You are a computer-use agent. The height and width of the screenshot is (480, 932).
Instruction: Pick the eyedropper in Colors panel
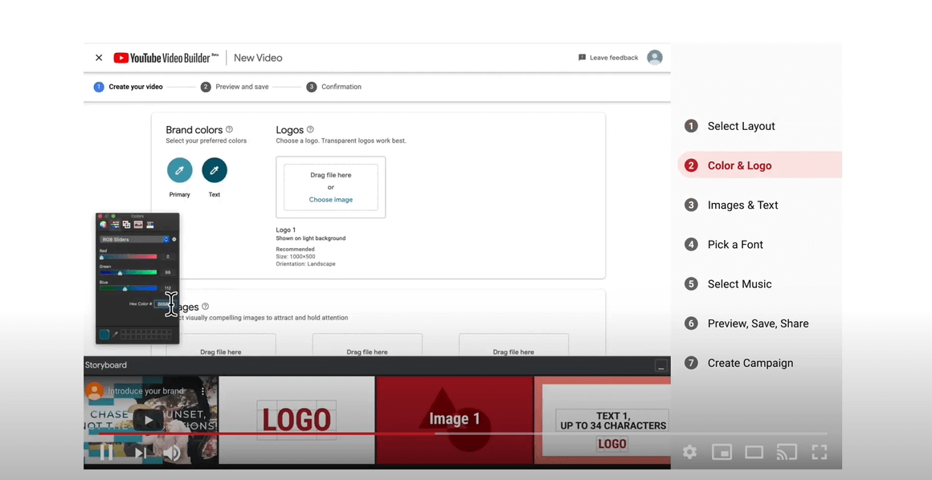(x=115, y=333)
